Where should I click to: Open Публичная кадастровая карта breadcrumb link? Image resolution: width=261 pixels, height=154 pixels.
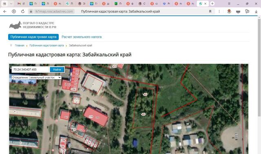[x=46, y=46]
